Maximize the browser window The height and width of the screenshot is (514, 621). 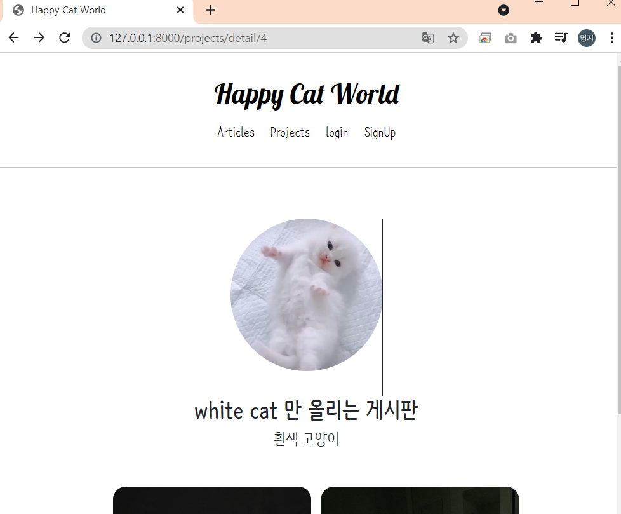[575, 3]
